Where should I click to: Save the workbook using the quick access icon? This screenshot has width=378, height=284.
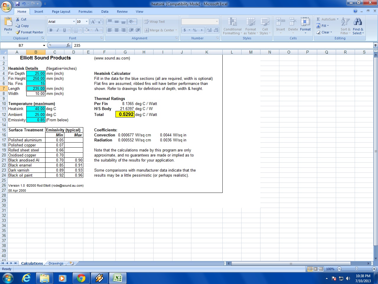(x=17, y=4)
